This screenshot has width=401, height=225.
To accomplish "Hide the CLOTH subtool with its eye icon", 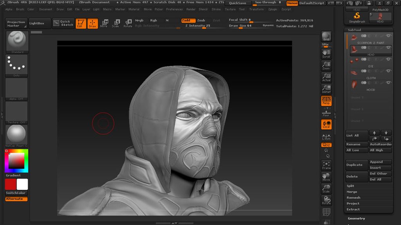I will point(389,71).
